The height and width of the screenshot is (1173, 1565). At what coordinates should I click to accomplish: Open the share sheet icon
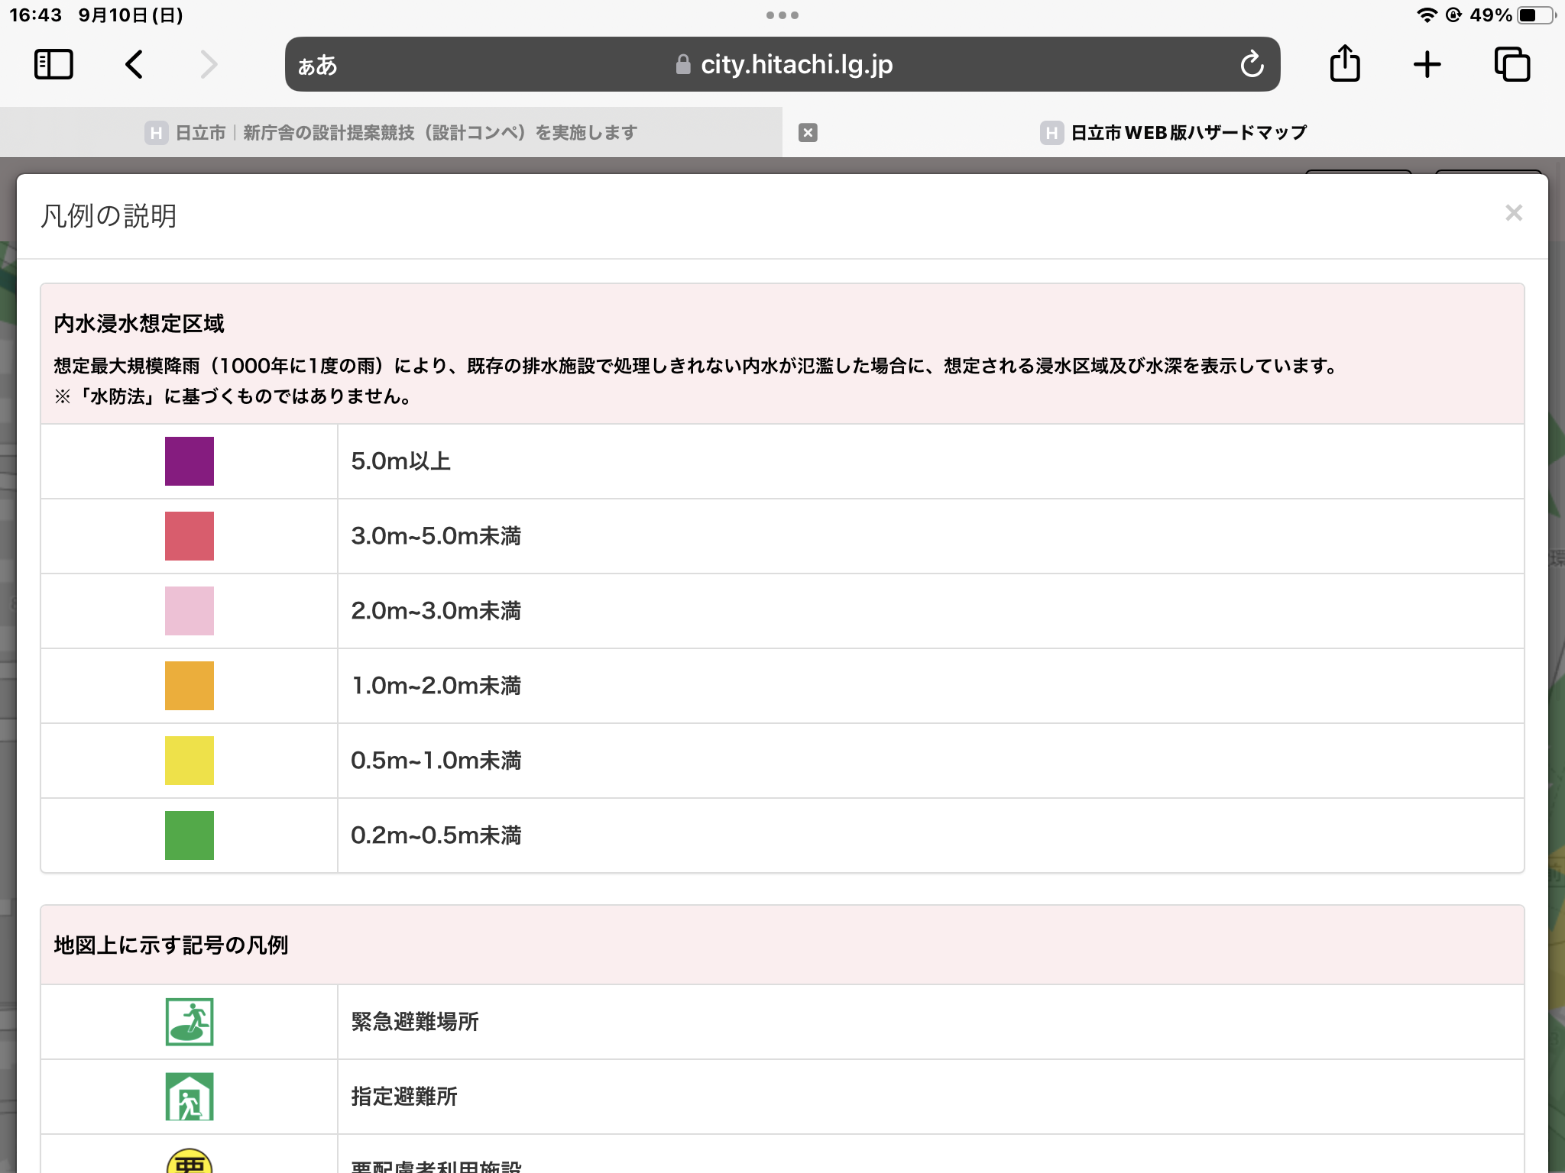coord(1344,64)
